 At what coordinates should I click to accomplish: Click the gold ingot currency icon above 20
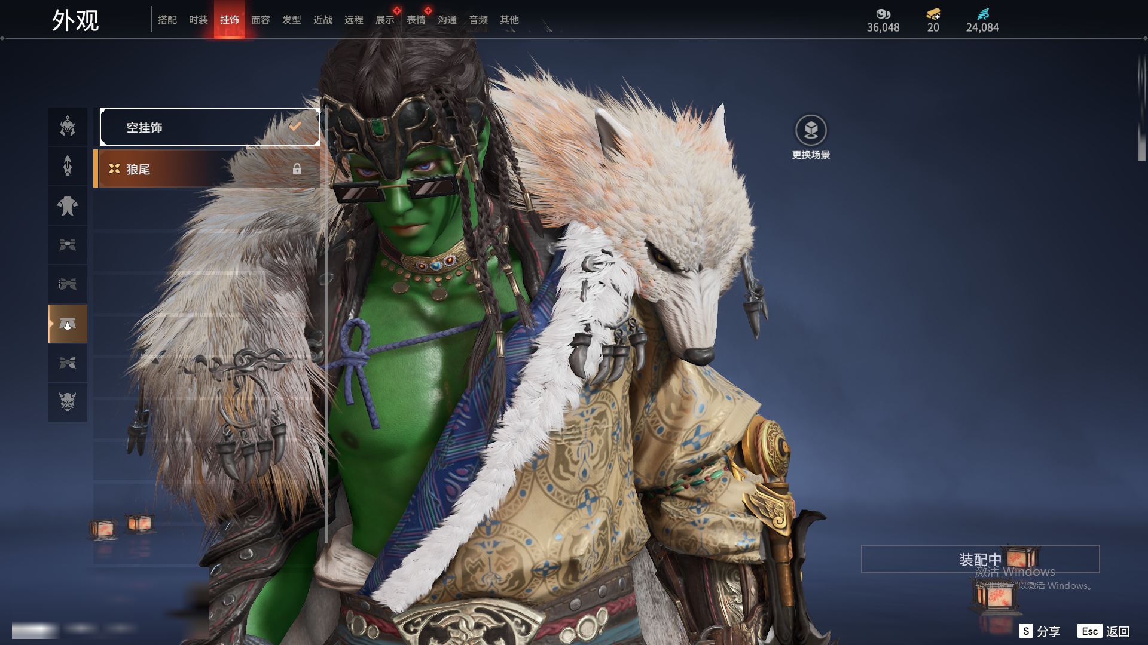tap(933, 14)
